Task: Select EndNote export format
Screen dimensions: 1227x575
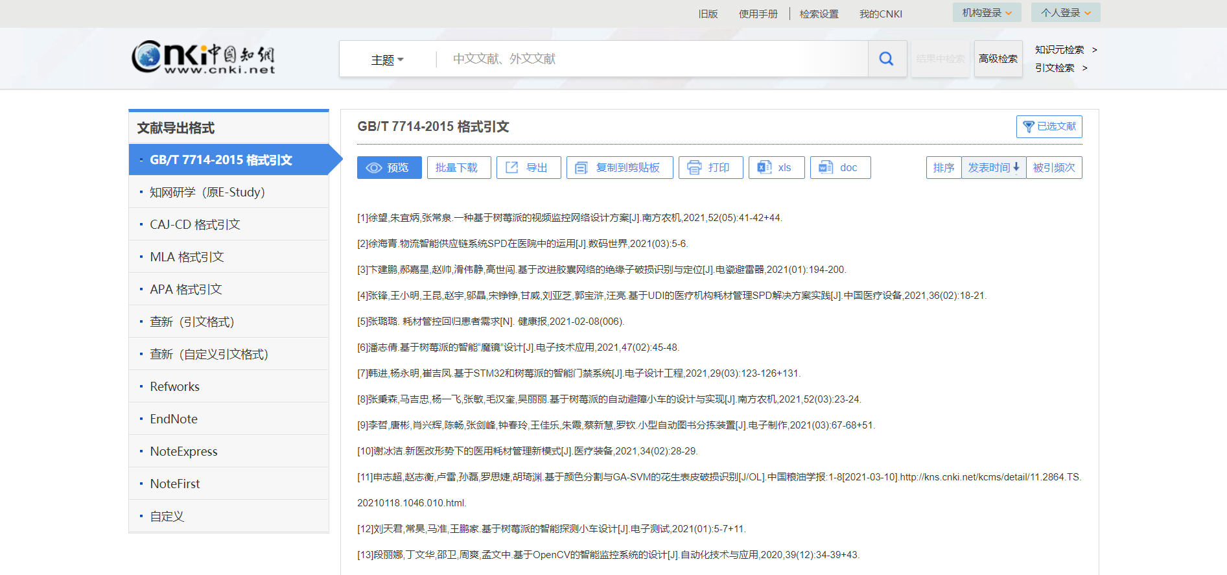Action: pyautogui.click(x=229, y=419)
